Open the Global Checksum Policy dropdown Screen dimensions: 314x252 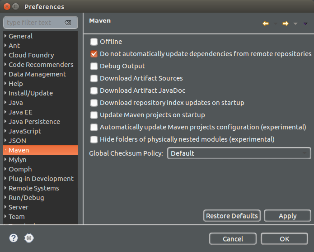click(x=239, y=153)
